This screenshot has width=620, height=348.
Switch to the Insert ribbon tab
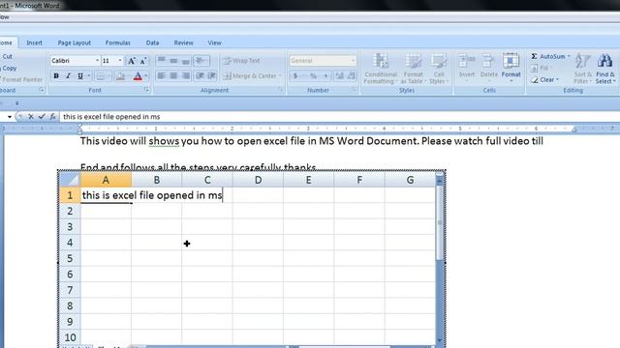35,43
